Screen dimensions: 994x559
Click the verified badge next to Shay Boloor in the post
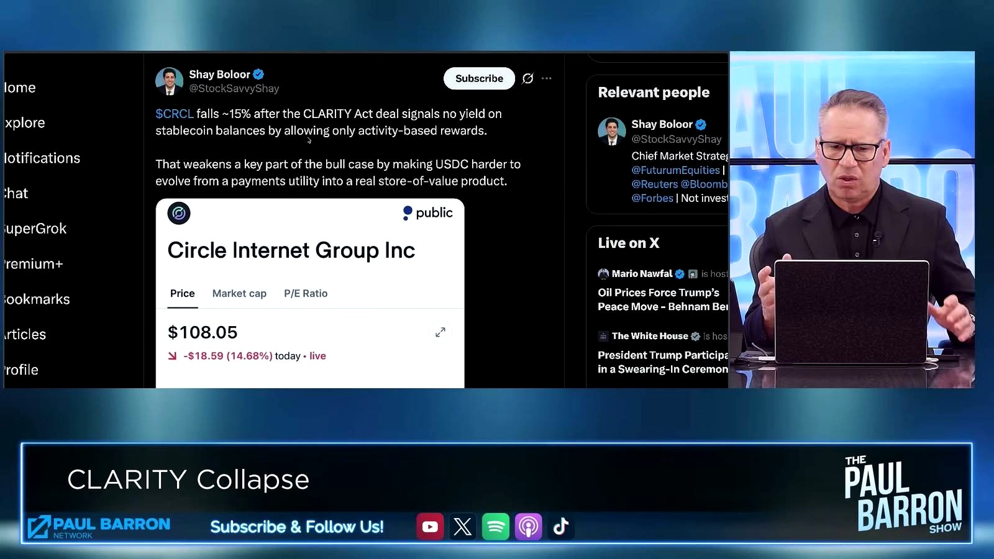click(x=258, y=74)
